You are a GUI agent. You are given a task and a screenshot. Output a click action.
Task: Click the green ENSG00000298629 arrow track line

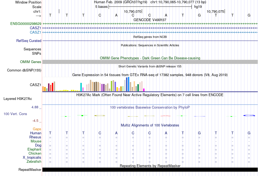point(150,24)
